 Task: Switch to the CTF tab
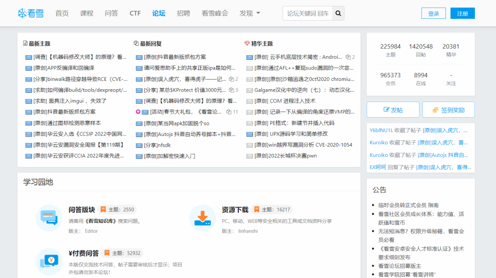coord(135,13)
